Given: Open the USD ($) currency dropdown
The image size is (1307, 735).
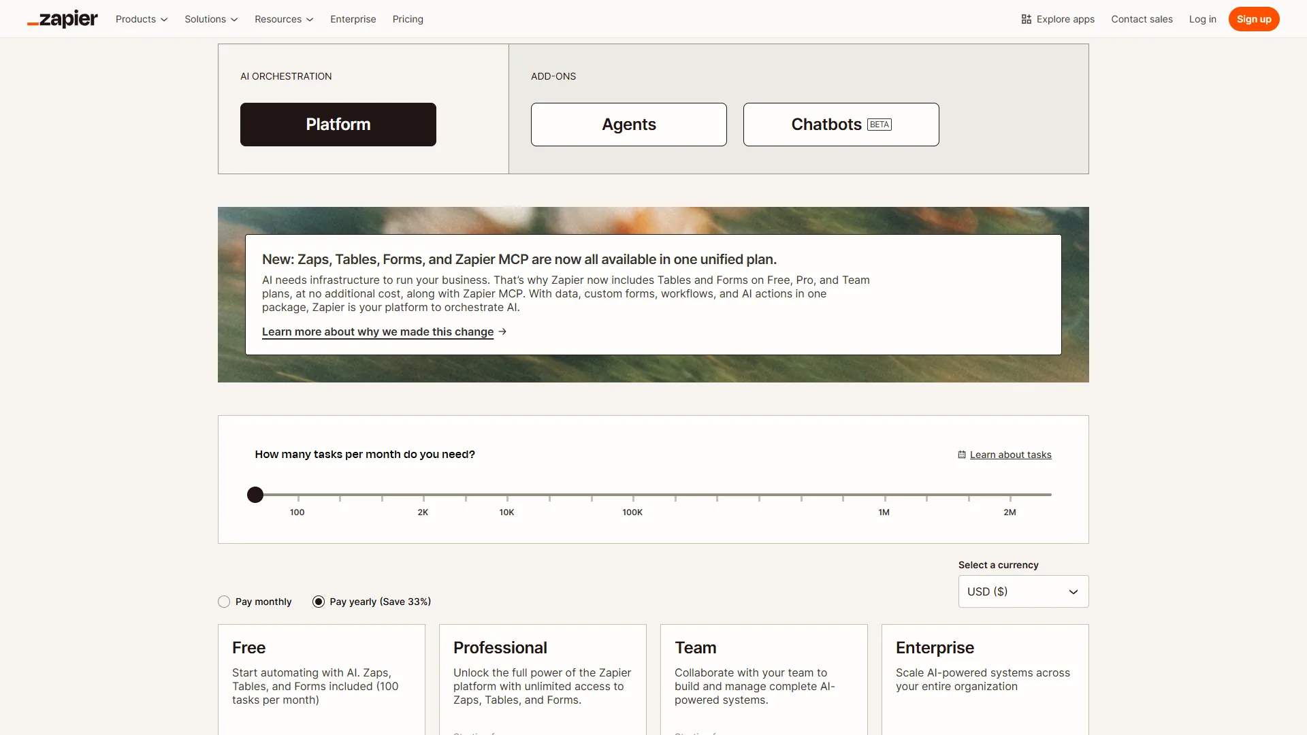Looking at the screenshot, I should [x=1023, y=591].
